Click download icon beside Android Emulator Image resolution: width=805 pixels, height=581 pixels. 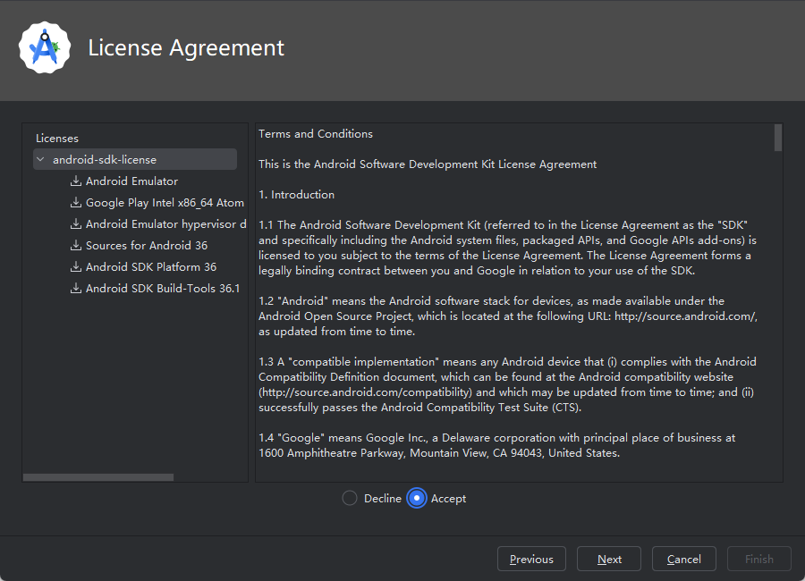[x=76, y=181]
